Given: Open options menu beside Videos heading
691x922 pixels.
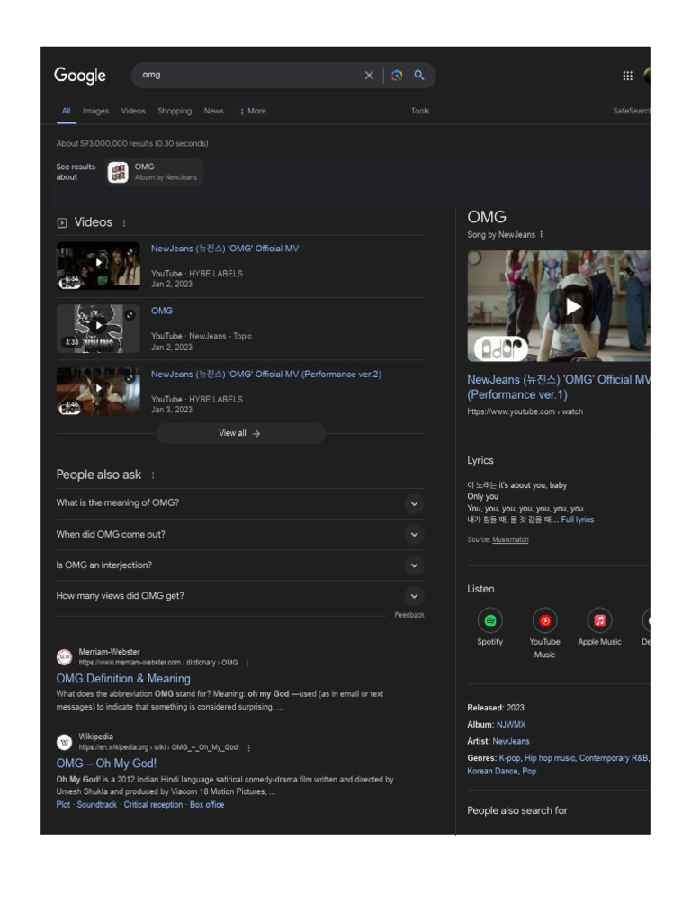Looking at the screenshot, I should pos(124,223).
